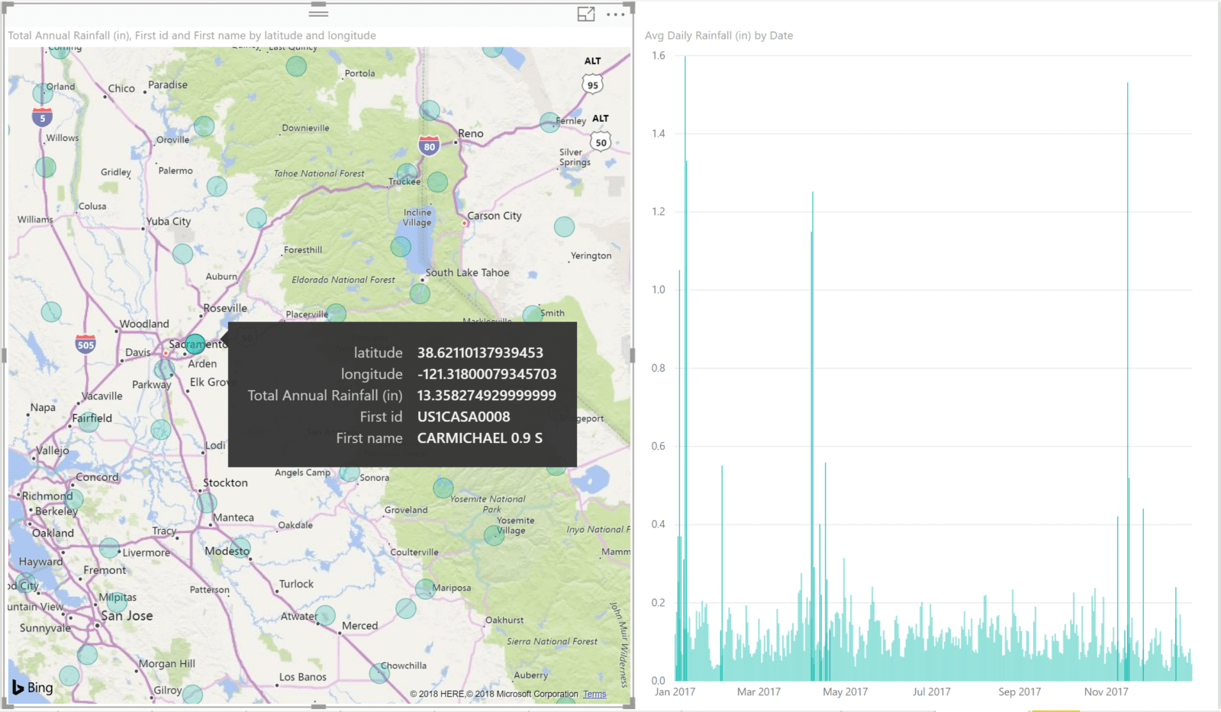Click the Yuba City label

(x=169, y=221)
